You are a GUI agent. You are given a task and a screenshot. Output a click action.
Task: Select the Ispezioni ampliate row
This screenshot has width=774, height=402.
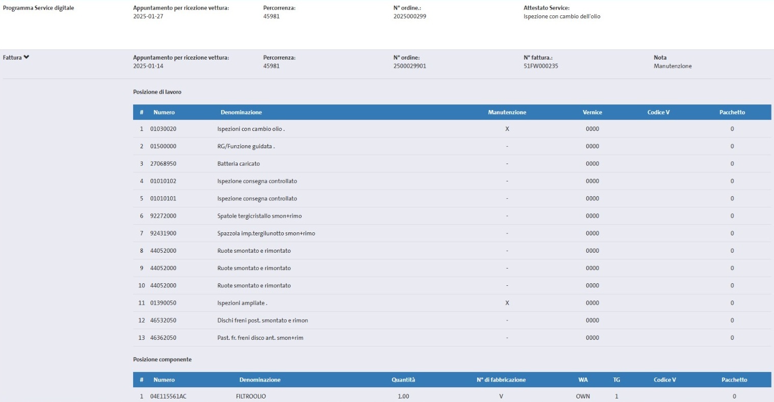[x=242, y=303]
